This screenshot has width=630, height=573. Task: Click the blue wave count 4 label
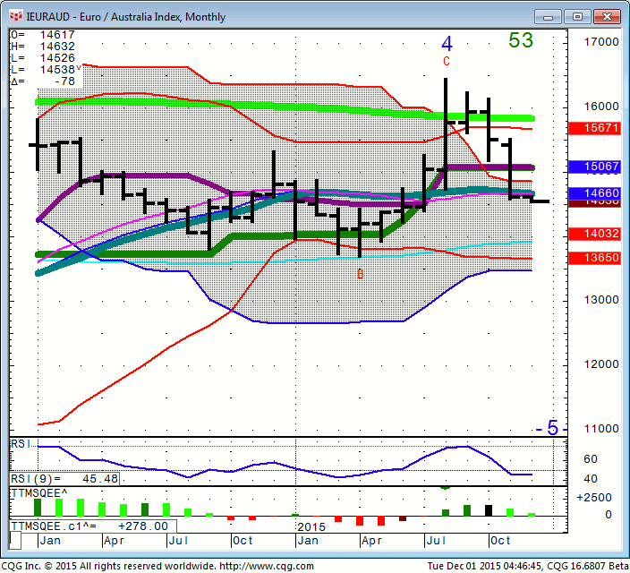(x=447, y=44)
